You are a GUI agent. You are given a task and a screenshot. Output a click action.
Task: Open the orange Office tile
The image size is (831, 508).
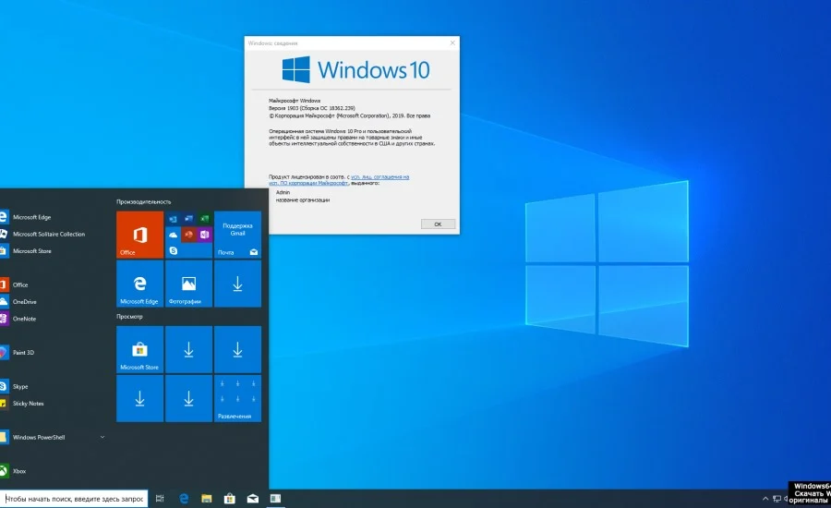point(140,235)
